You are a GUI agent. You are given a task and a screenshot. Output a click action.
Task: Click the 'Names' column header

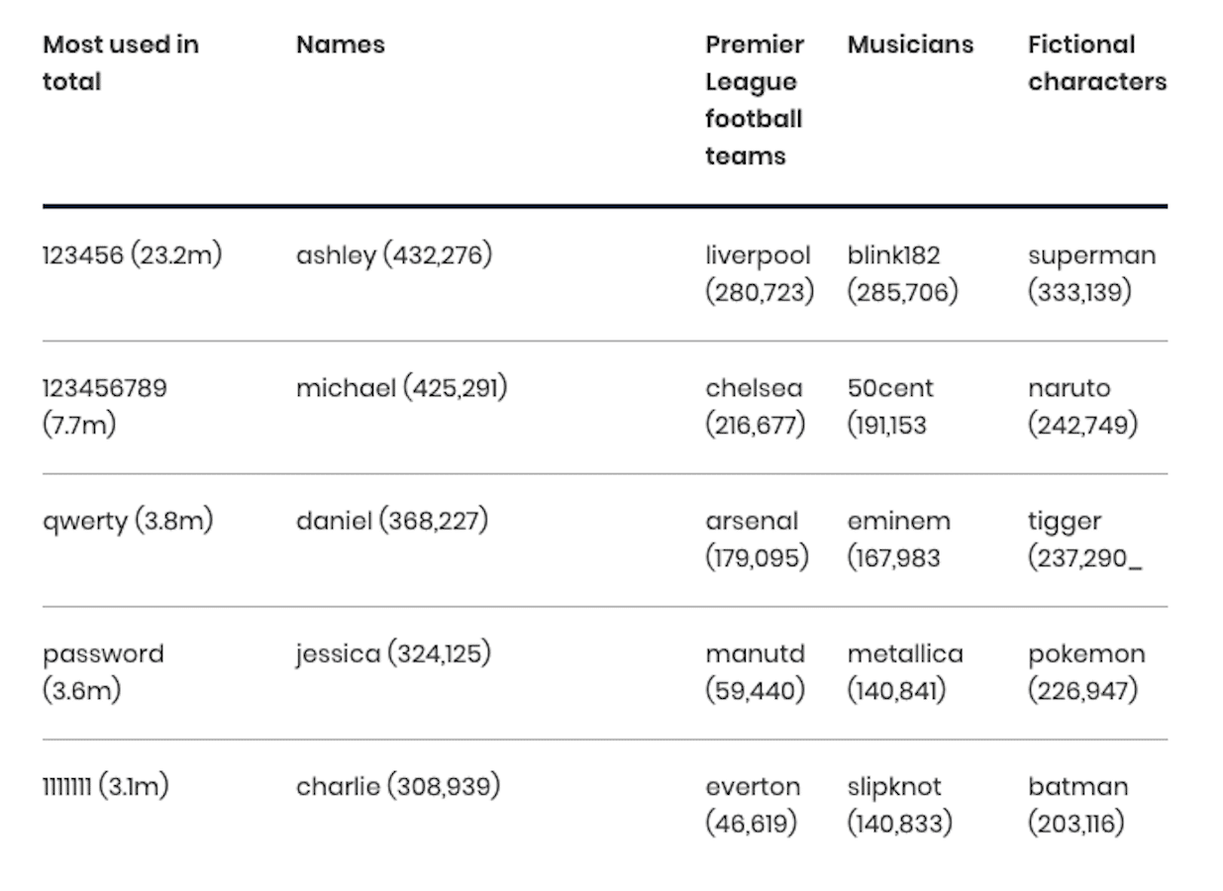coord(340,45)
